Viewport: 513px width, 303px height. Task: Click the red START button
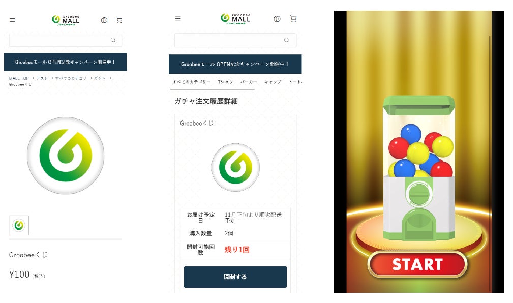pos(417,264)
